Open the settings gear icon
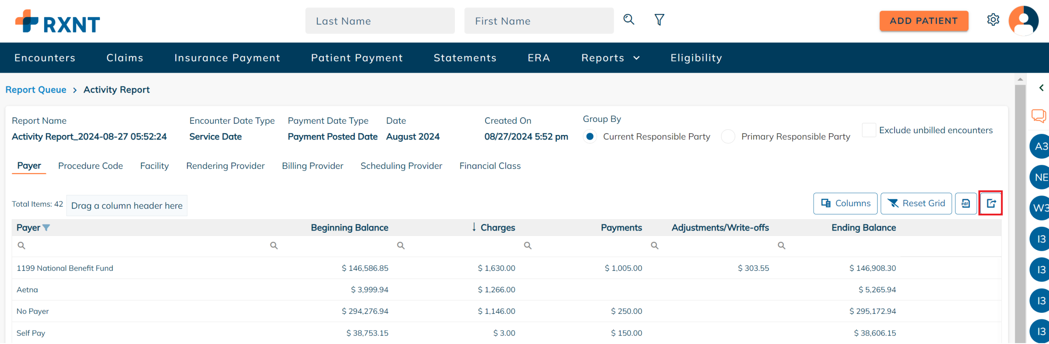This screenshot has width=1049, height=344. [x=993, y=20]
